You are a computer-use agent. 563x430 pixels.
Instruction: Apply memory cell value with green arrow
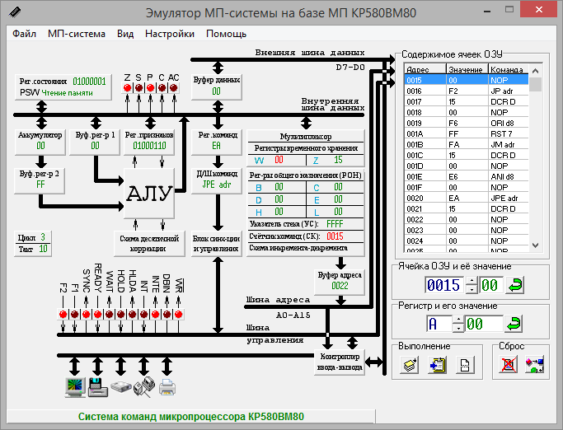coord(515,285)
